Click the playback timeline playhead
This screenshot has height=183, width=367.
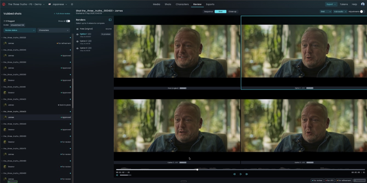click(197, 170)
